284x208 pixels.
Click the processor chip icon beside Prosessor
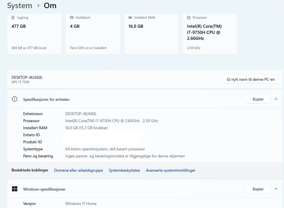(x=188, y=17)
